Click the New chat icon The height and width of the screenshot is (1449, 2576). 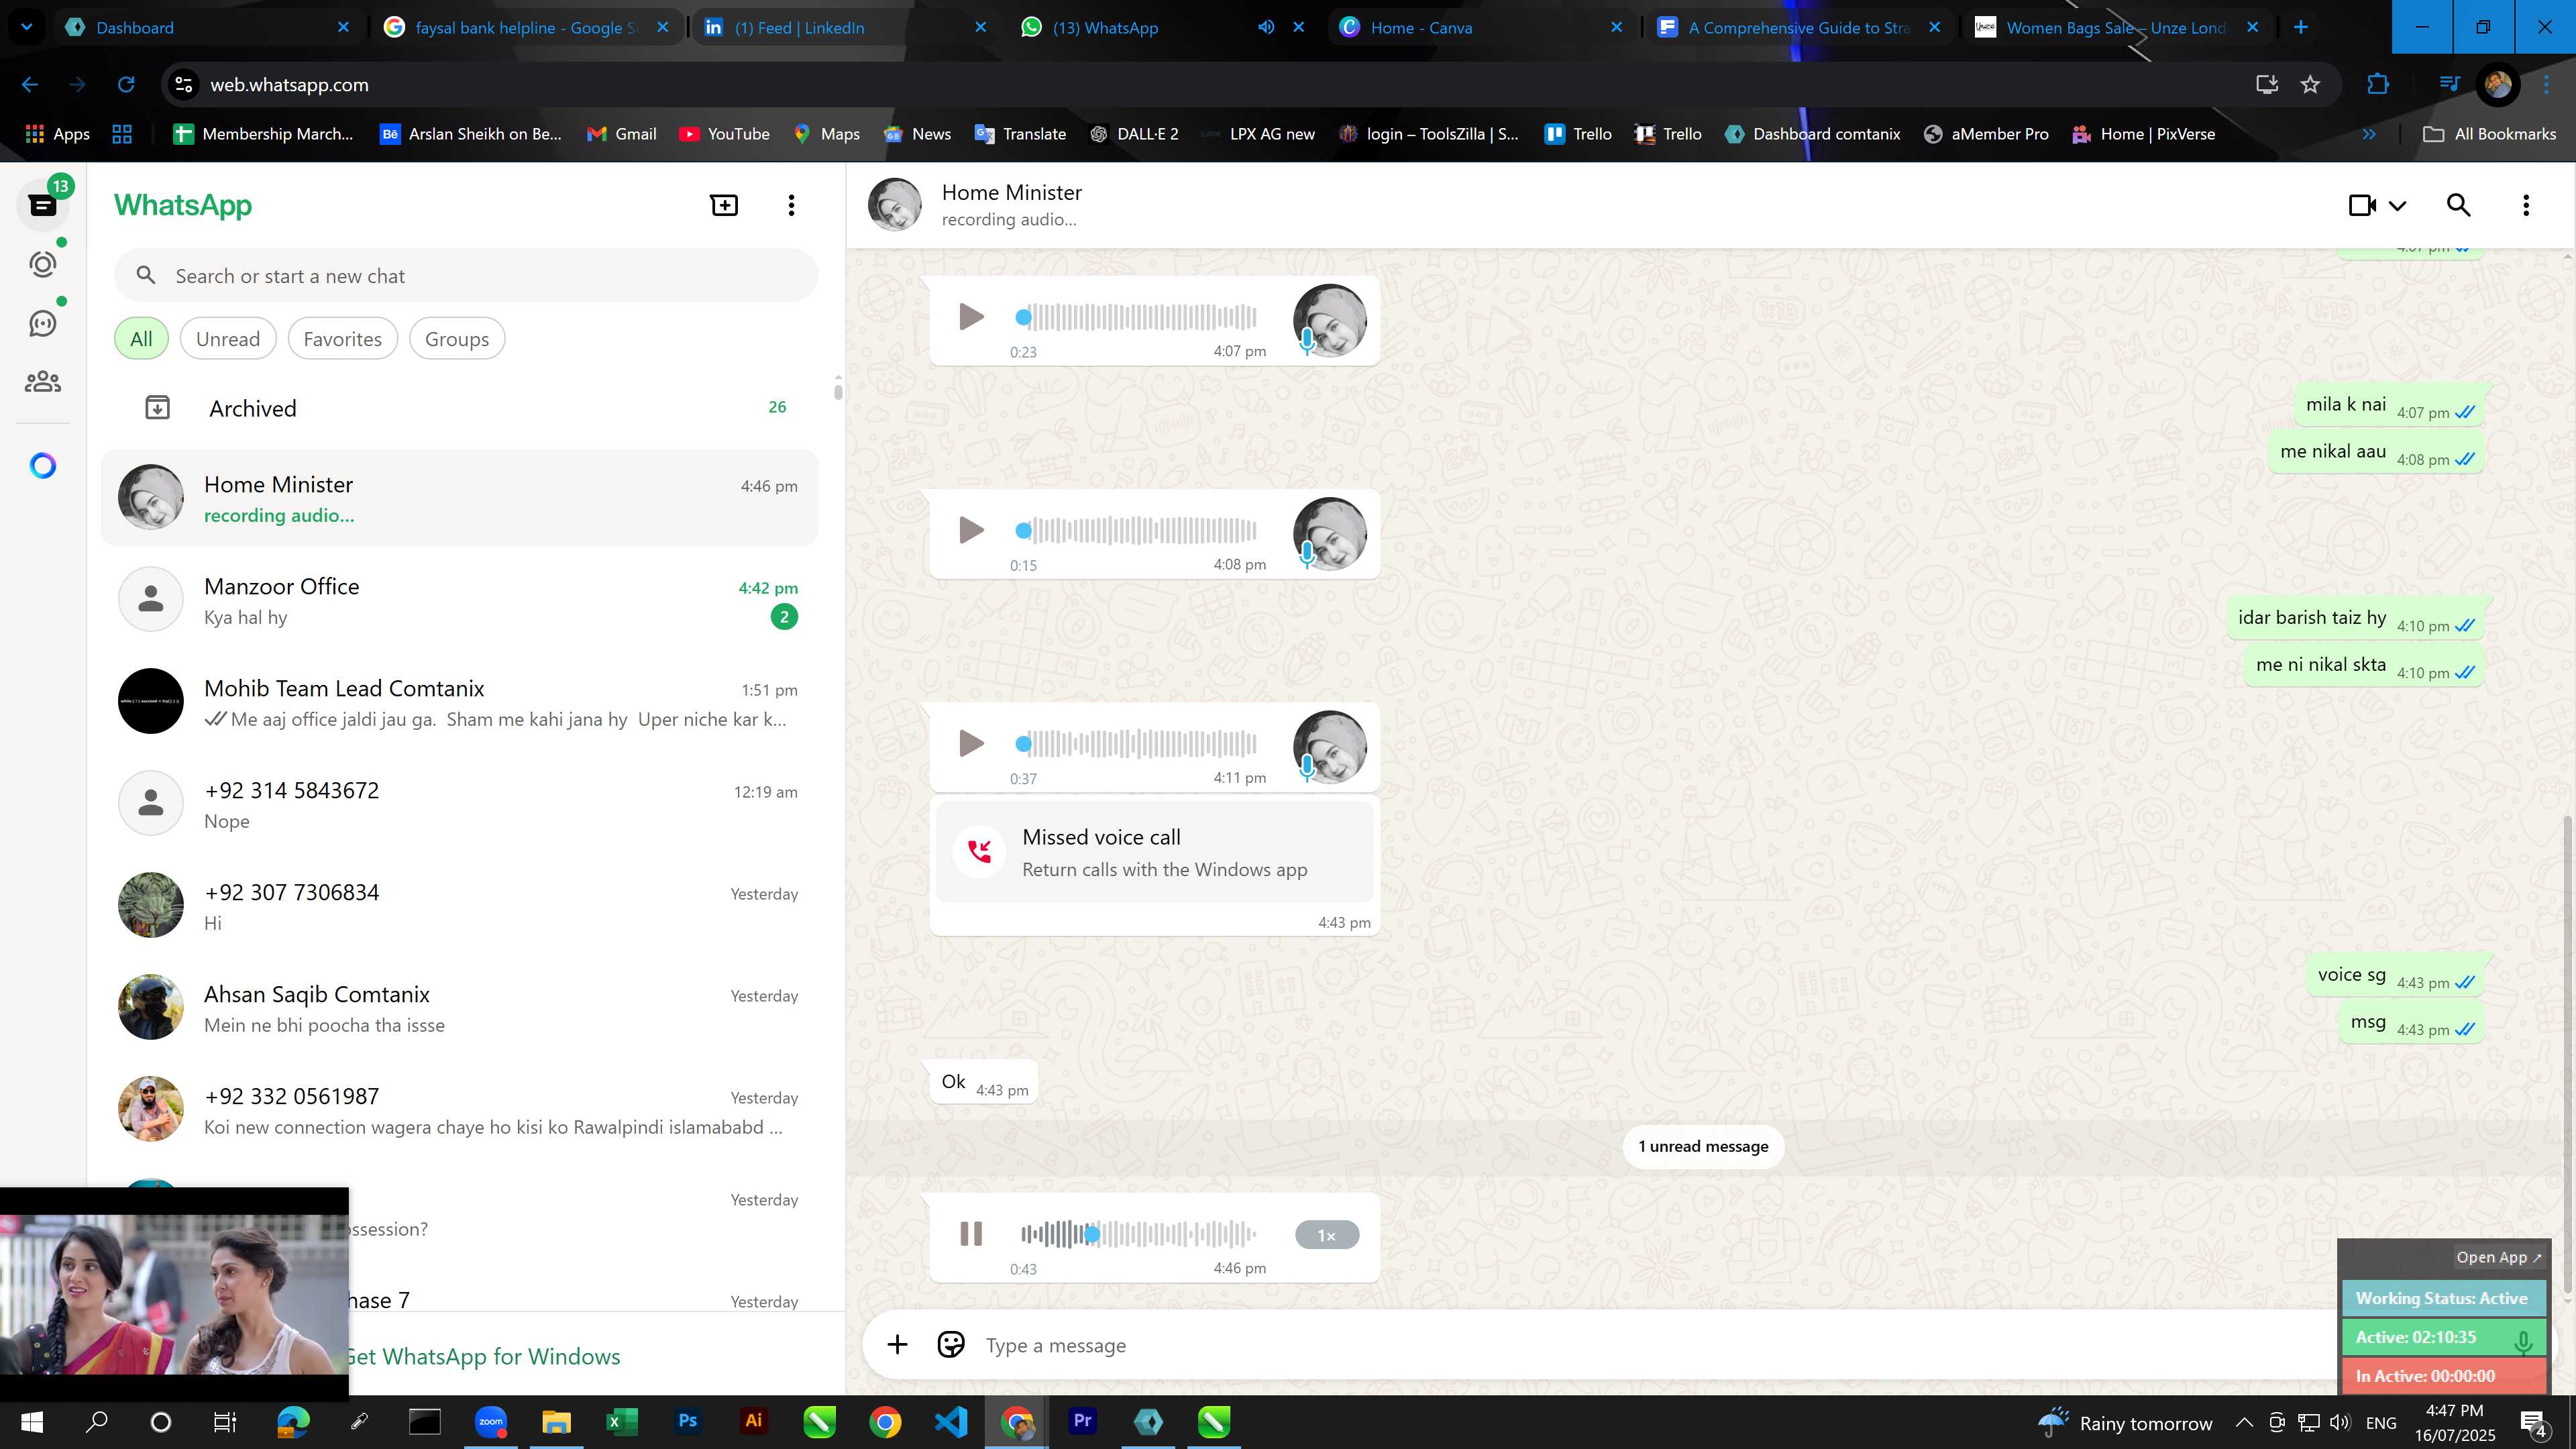click(x=724, y=205)
